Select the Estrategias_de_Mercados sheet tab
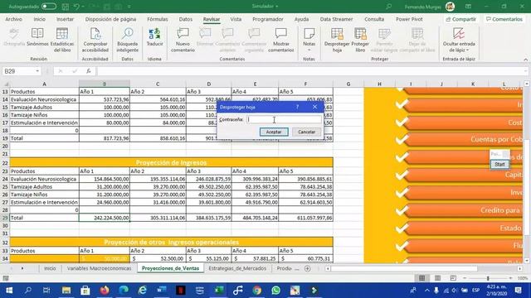Screen dimensions: 531x298 (x=237, y=268)
